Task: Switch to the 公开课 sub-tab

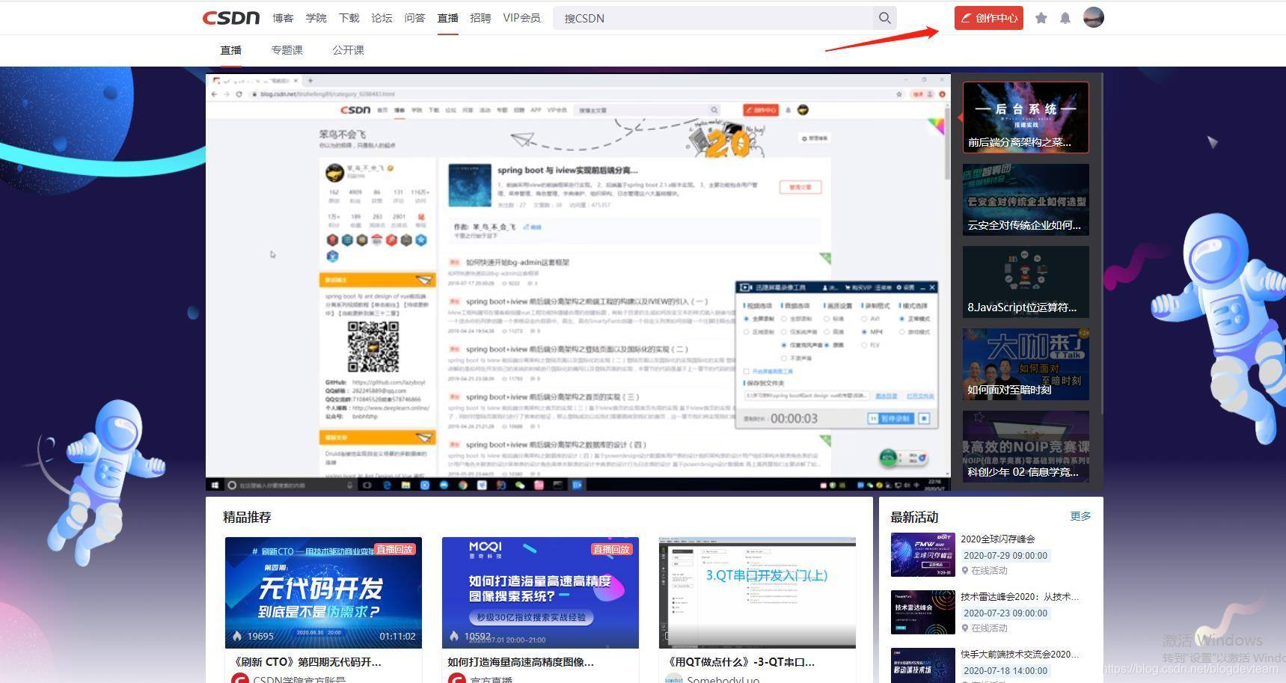Action: pos(348,50)
